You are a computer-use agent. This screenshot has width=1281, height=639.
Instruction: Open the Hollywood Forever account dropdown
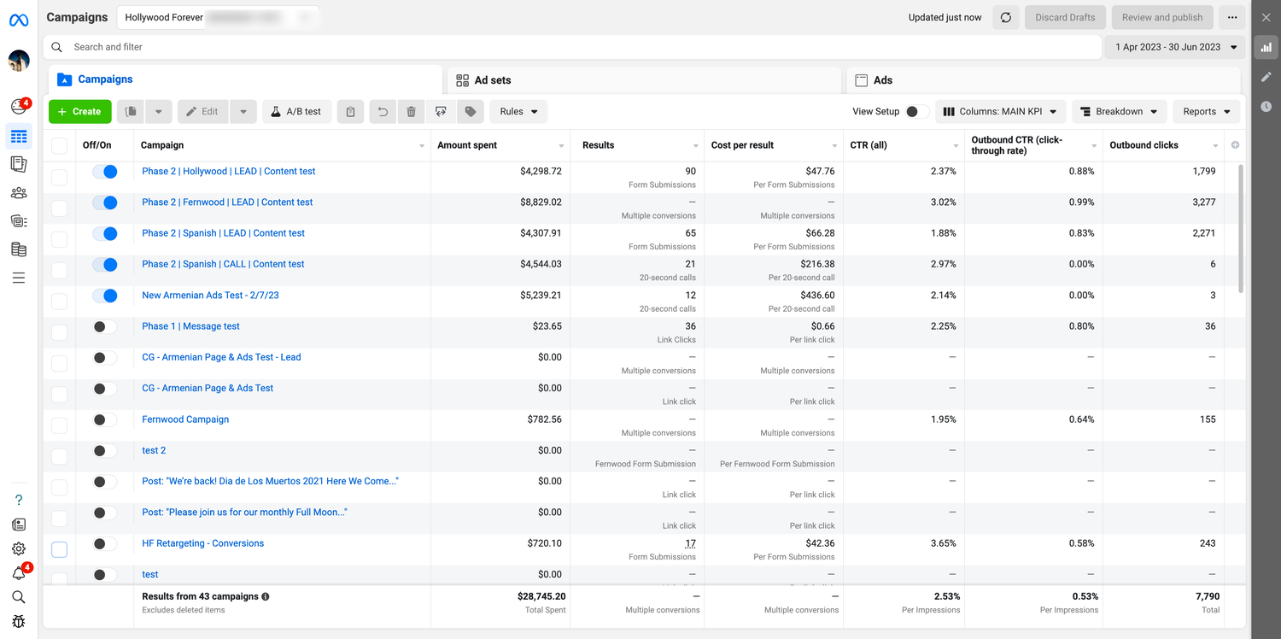click(217, 17)
